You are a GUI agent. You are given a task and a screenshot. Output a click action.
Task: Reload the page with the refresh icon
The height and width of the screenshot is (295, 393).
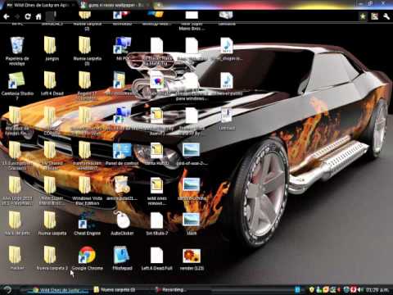(28, 16)
